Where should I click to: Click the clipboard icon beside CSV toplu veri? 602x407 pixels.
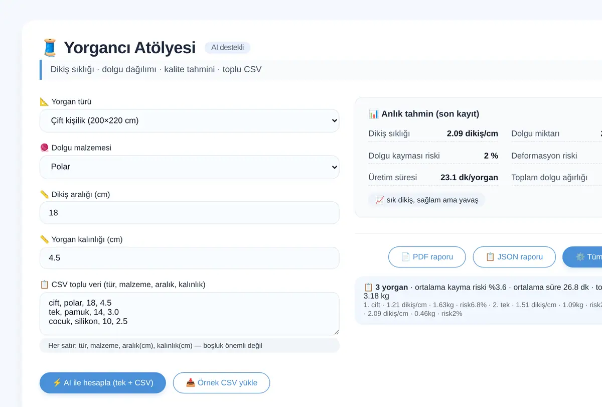[x=44, y=285]
